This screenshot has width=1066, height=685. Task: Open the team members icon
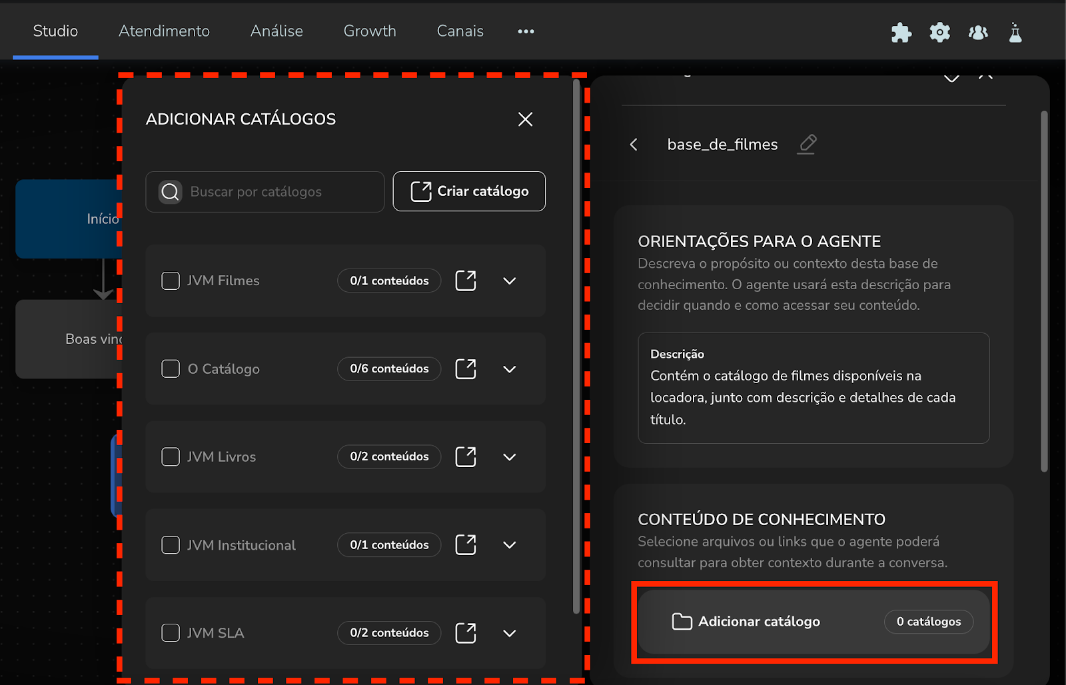pyautogui.click(x=977, y=32)
